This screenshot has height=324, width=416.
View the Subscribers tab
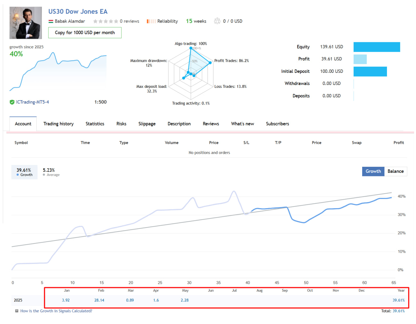pyautogui.click(x=277, y=124)
